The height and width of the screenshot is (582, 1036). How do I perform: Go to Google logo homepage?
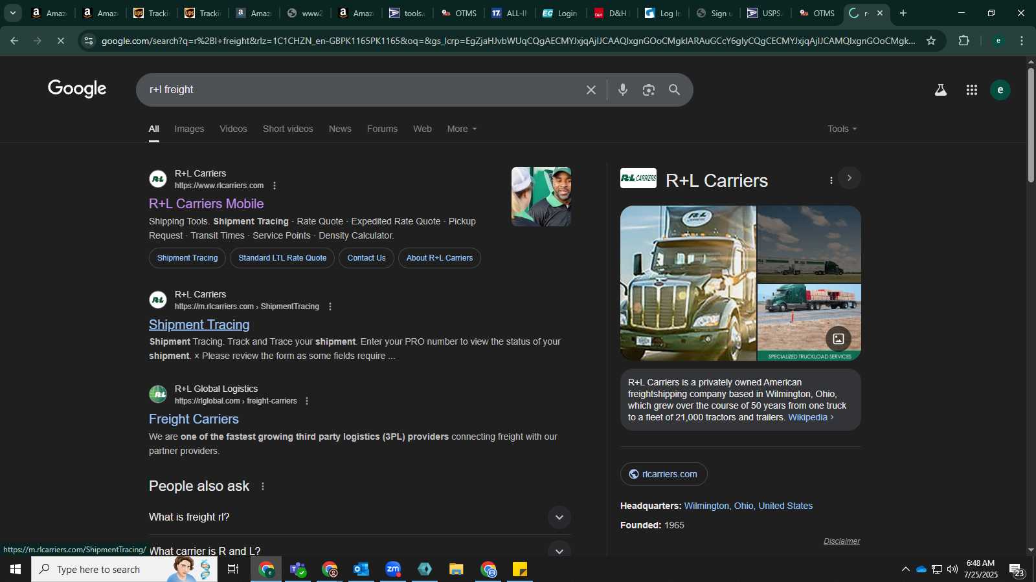[77, 89]
